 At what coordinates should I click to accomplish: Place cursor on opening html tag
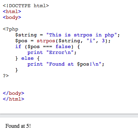click(12, 12)
